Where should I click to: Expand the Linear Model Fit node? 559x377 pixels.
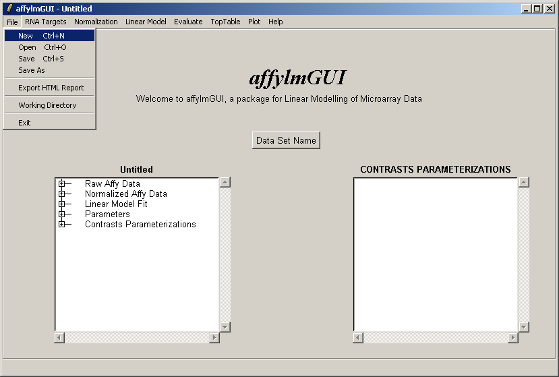62,204
